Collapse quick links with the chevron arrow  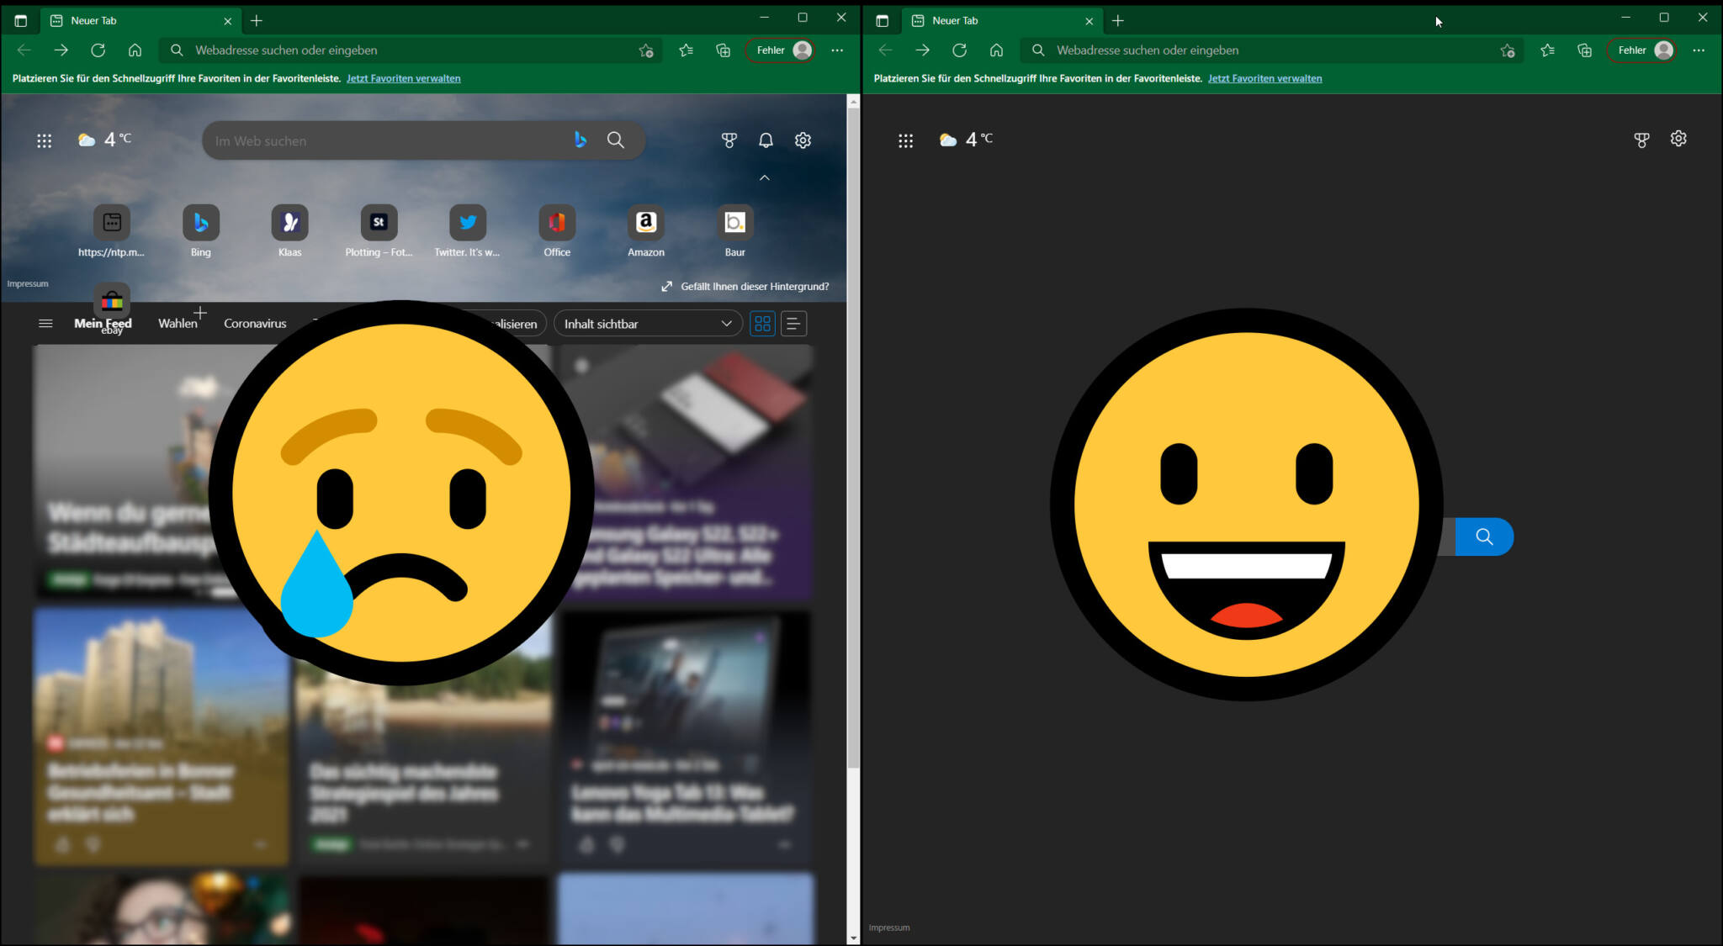[765, 177]
